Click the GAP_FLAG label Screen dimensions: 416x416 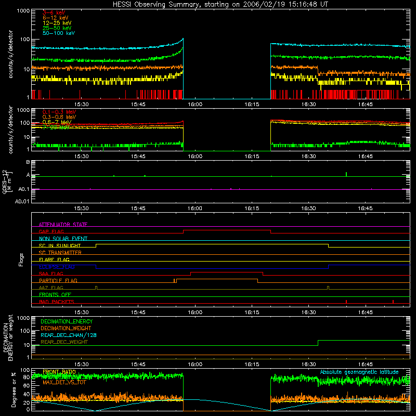tap(51, 231)
